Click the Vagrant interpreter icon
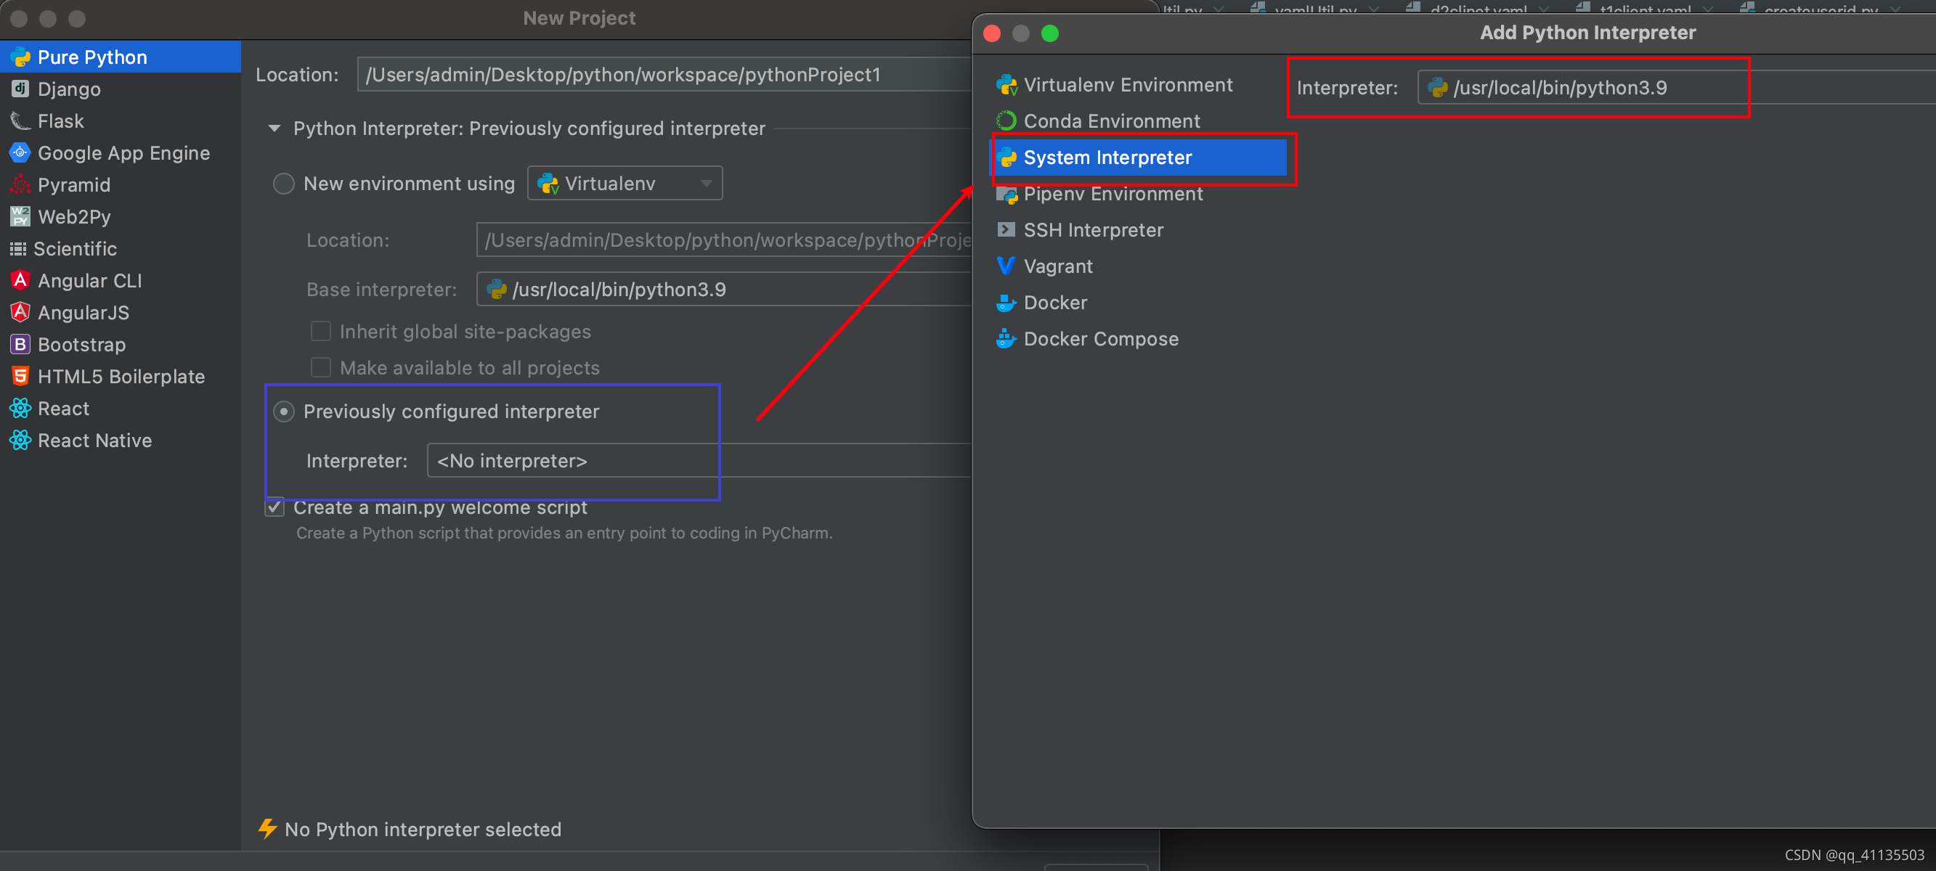 pyautogui.click(x=1006, y=266)
